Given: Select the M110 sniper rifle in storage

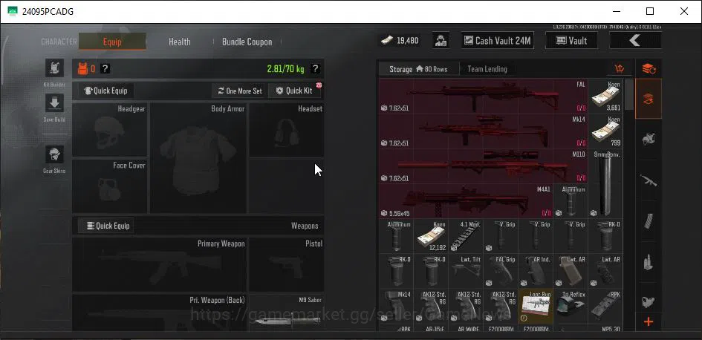Looking at the screenshot, I should pos(483,166).
